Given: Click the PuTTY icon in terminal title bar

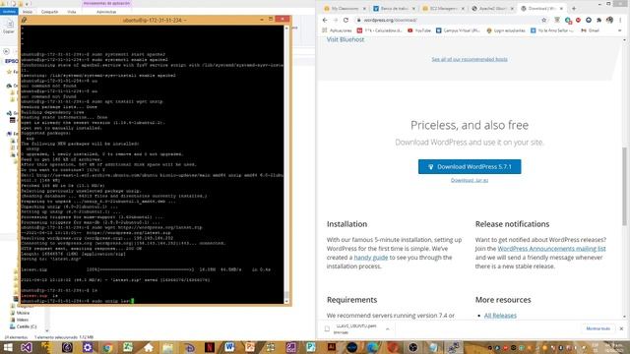Looking at the screenshot, I should (25, 20).
